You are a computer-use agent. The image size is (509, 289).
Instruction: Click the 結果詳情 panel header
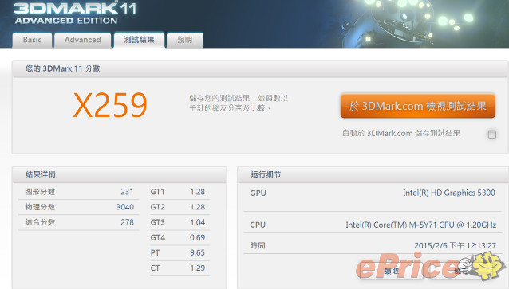(120, 174)
